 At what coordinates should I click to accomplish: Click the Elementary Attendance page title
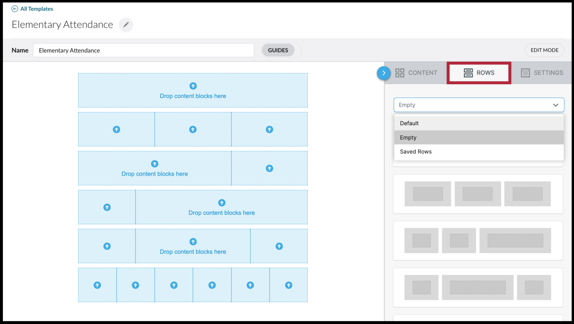coord(62,25)
